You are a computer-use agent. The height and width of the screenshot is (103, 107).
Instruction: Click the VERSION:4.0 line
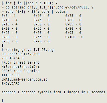tap(12, 58)
